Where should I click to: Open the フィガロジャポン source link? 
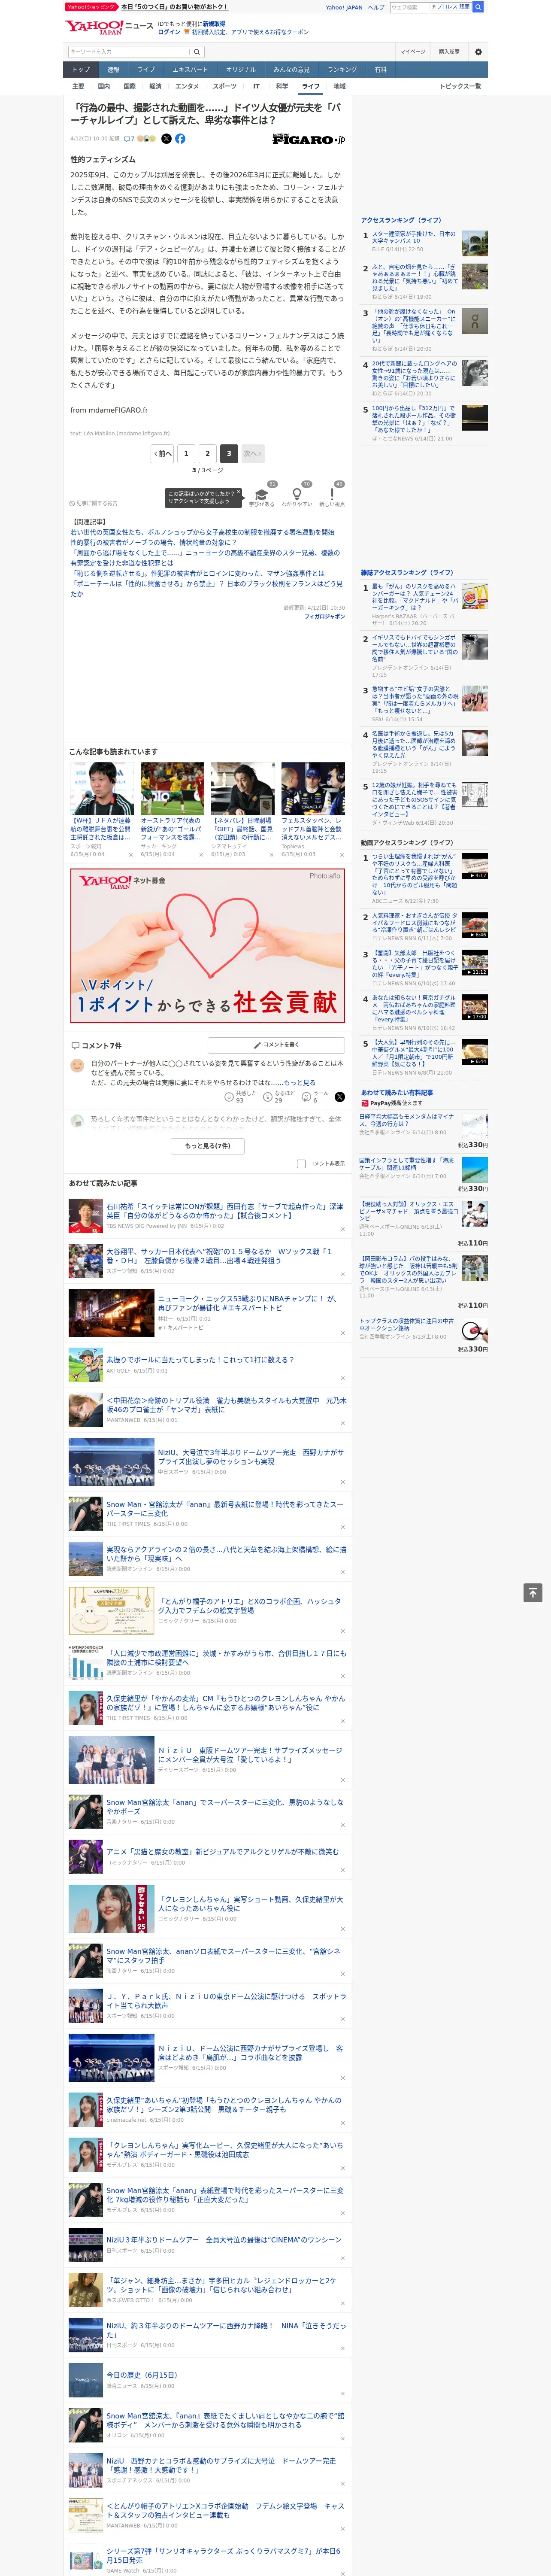(x=325, y=617)
